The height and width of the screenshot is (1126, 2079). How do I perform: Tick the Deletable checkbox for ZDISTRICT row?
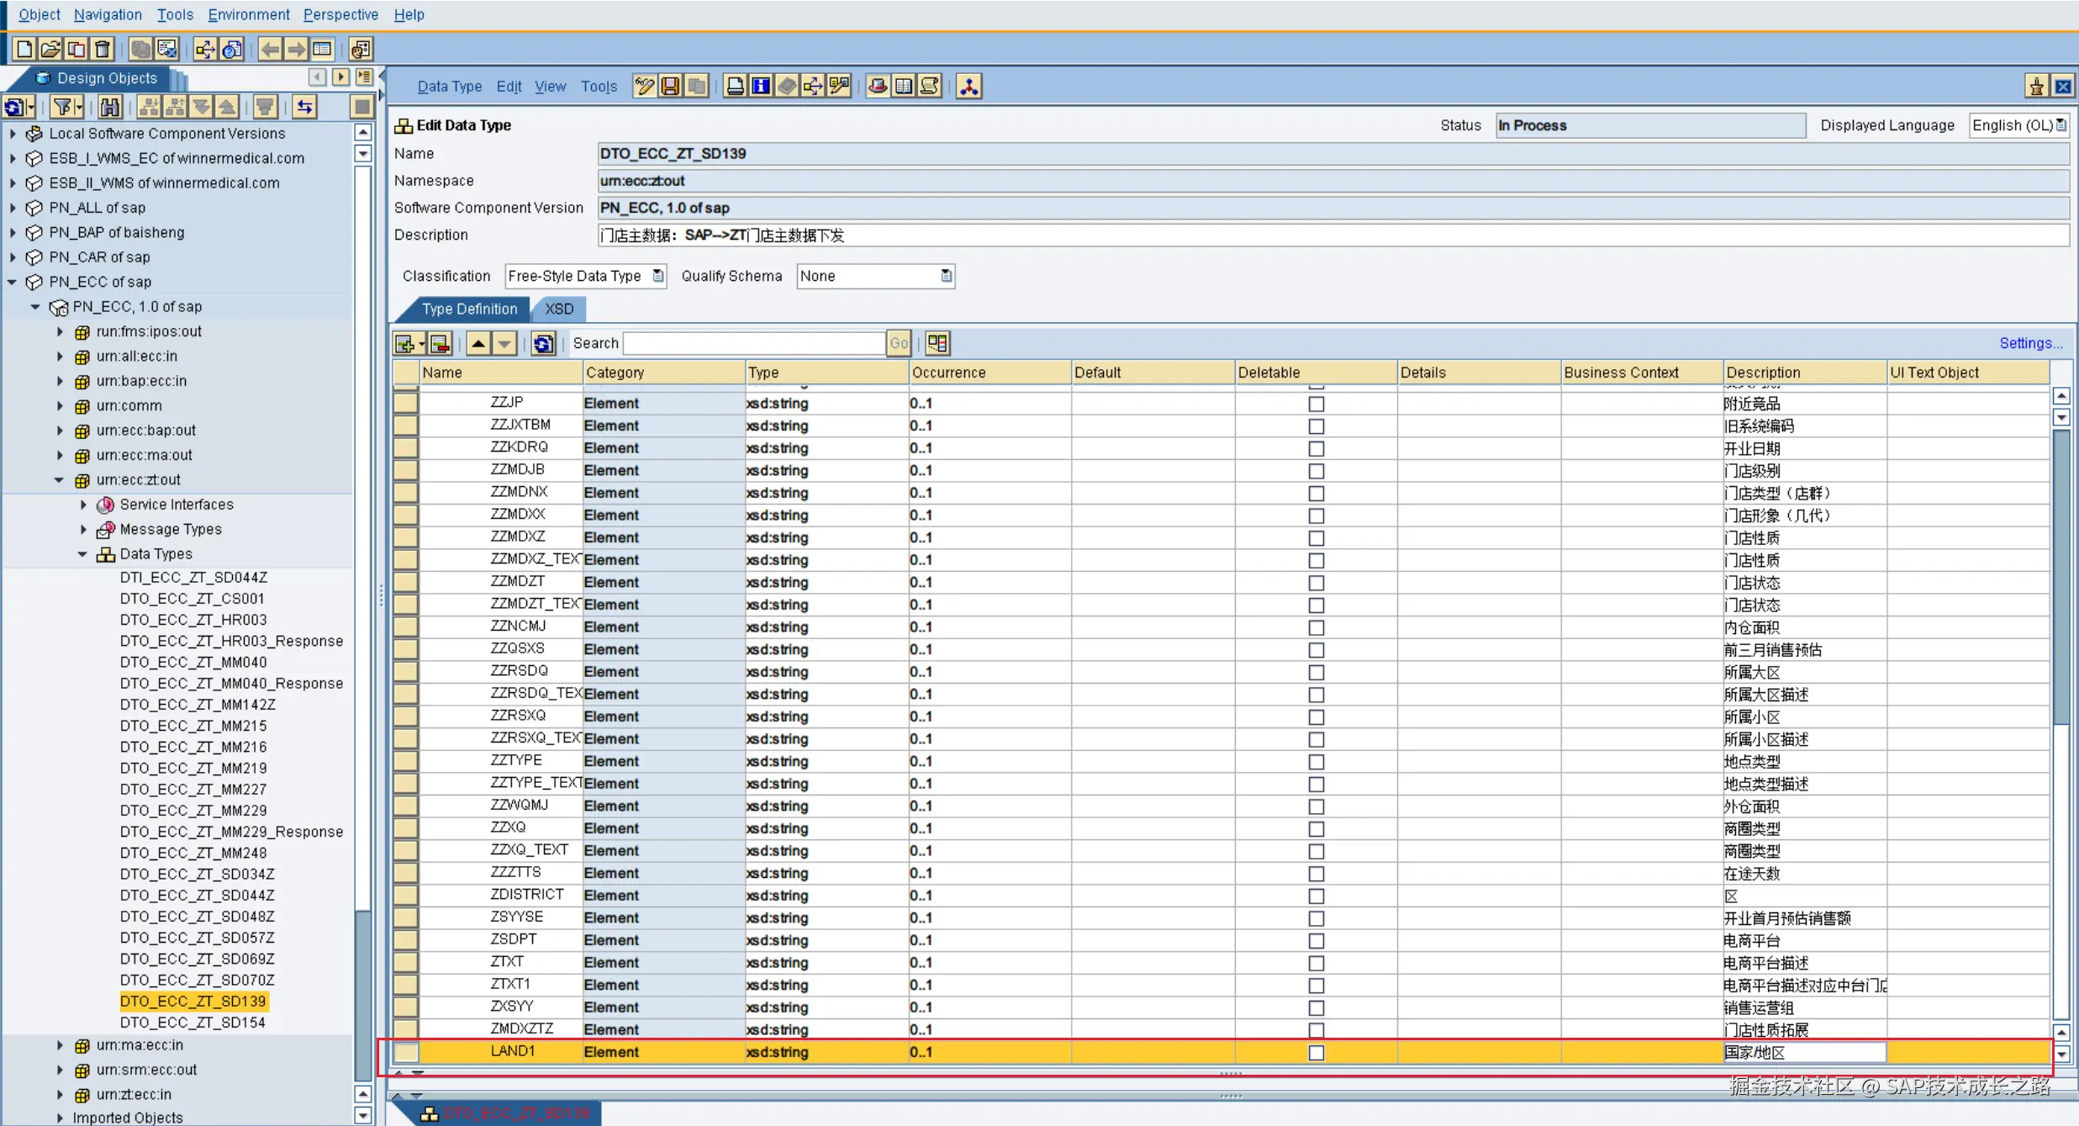(x=1316, y=896)
